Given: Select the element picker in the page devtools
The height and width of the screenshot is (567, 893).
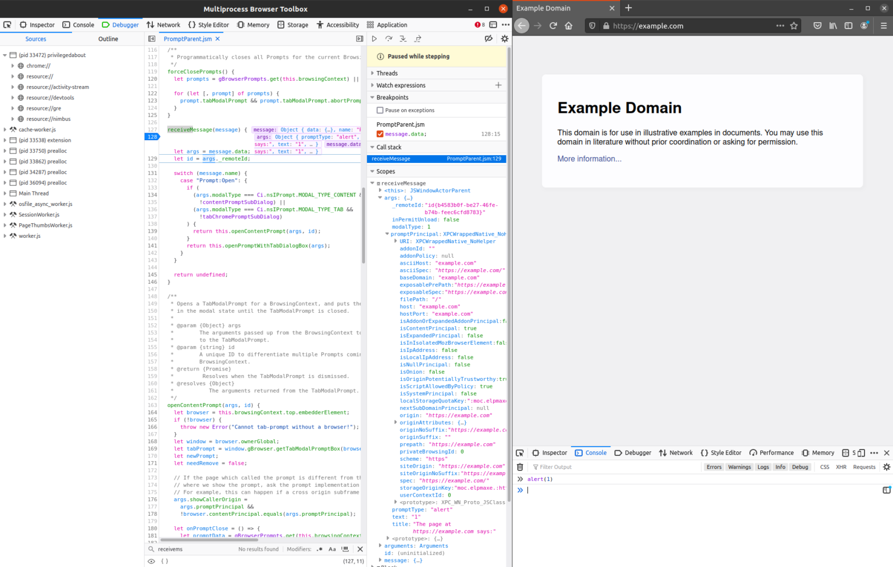Looking at the screenshot, I should [x=519, y=452].
